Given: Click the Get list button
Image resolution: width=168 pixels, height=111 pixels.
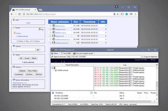Looking at the screenshot, I should [39, 74].
